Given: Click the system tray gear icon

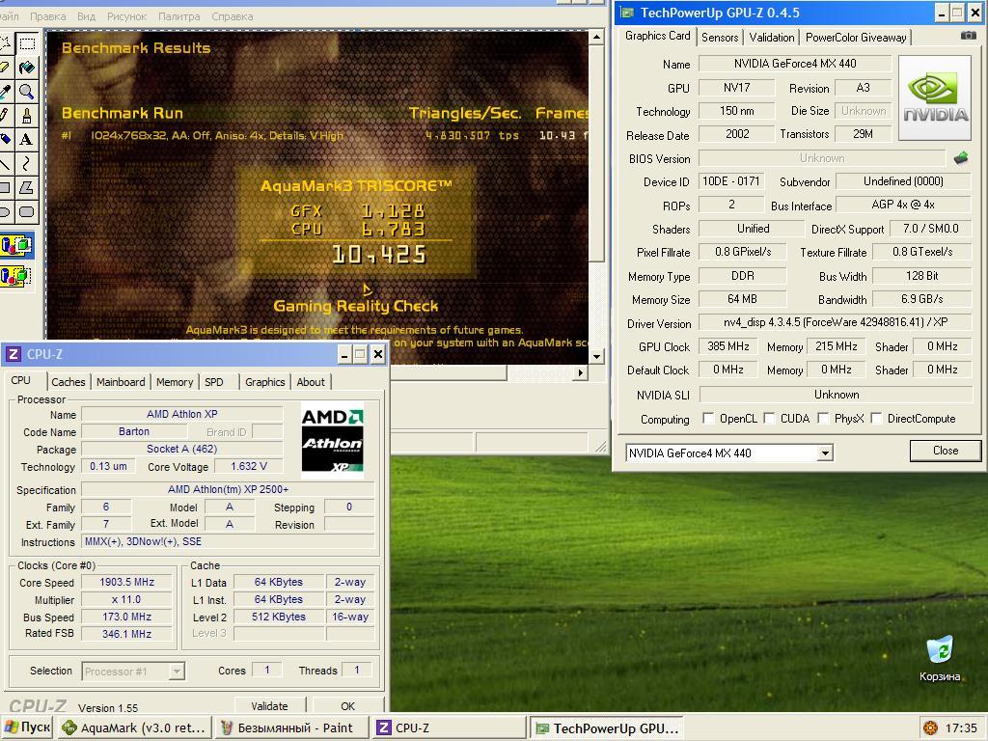Looking at the screenshot, I should (x=930, y=727).
